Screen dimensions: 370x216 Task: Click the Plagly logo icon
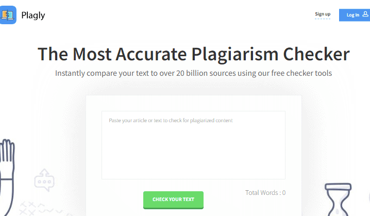8,15
